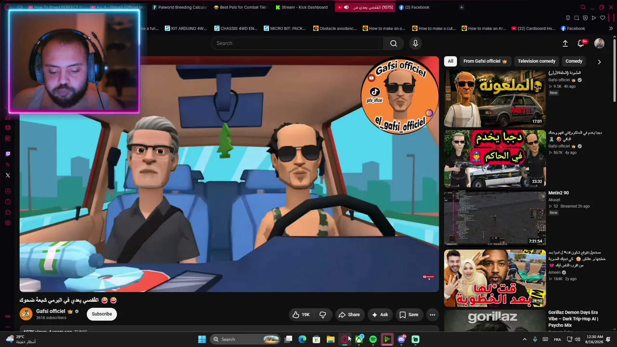Image resolution: width=617 pixels, height=347 pixels.
Task: Open File Explorer from the taskbar
Action: tap(331, 339)
